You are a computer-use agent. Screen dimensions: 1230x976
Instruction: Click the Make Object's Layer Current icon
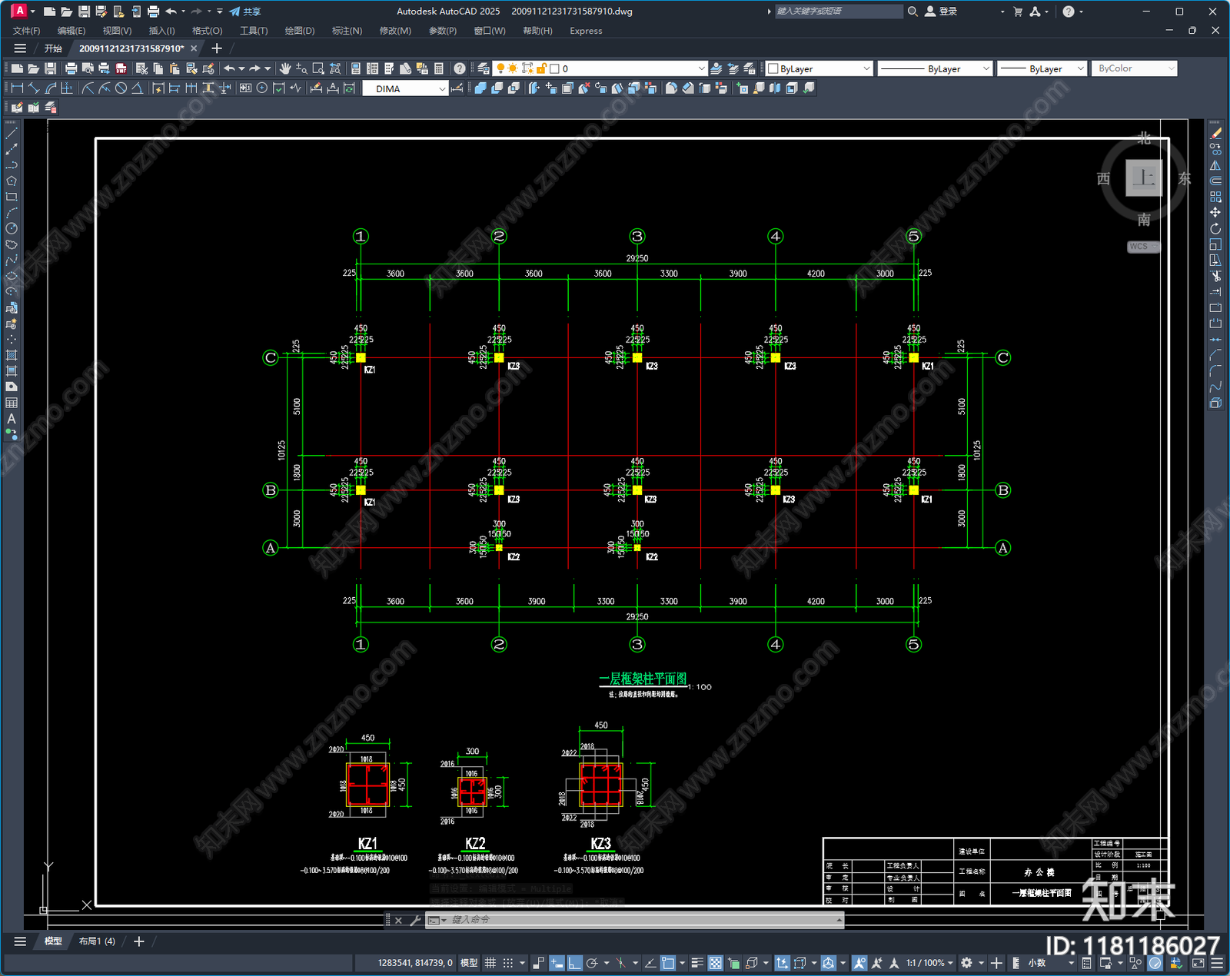coord(716,68)
